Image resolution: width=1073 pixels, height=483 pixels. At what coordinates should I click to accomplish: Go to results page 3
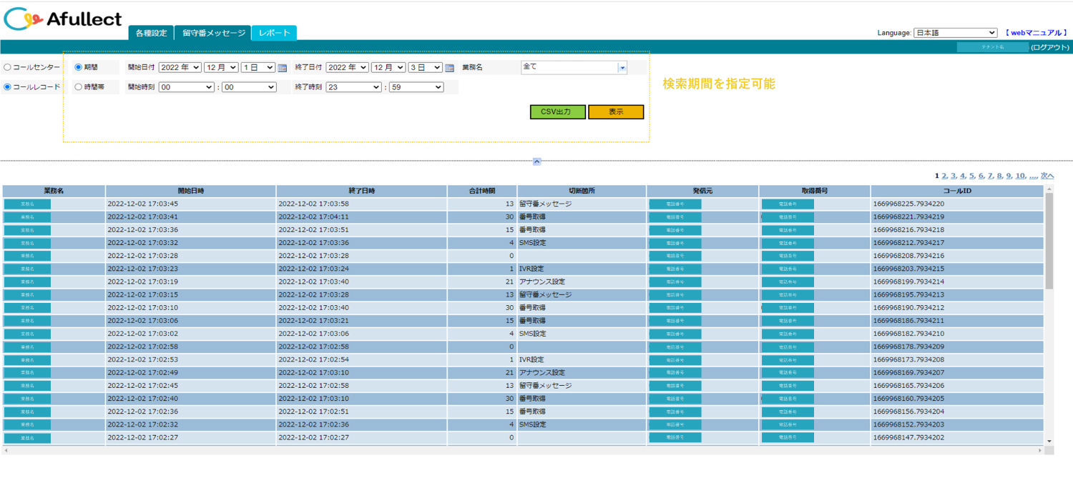pos(954,176)
